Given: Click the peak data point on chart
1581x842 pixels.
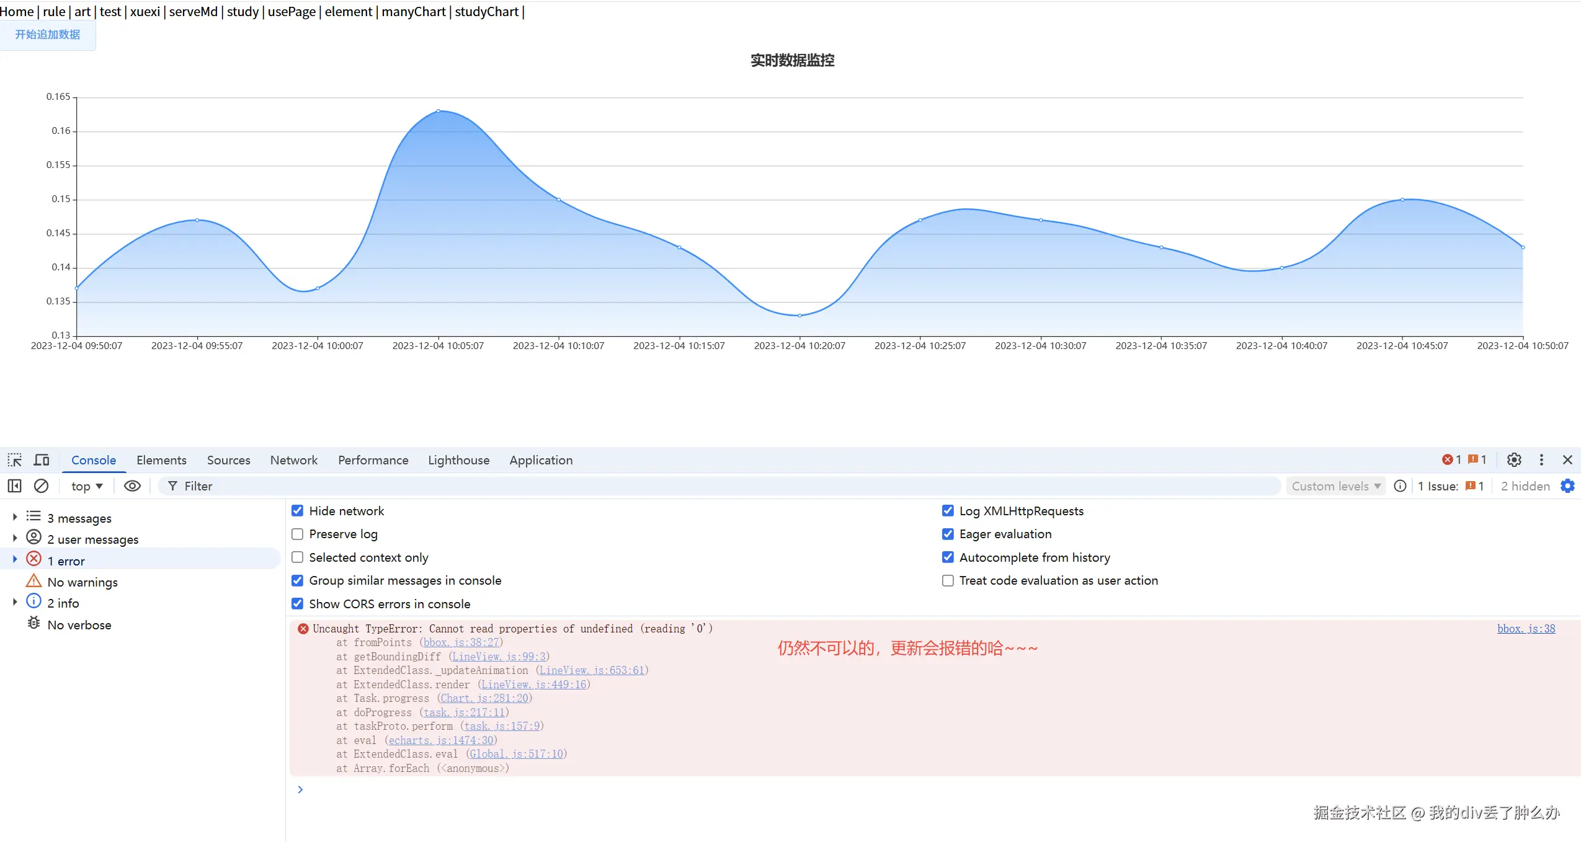Looking at the screenshot, I should click(x=438, y=111).
